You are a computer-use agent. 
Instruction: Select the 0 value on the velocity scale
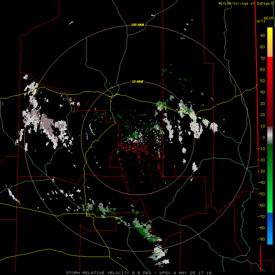264,137
